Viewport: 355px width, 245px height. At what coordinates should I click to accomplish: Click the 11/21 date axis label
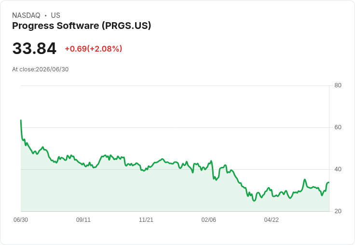pos(146,220)
